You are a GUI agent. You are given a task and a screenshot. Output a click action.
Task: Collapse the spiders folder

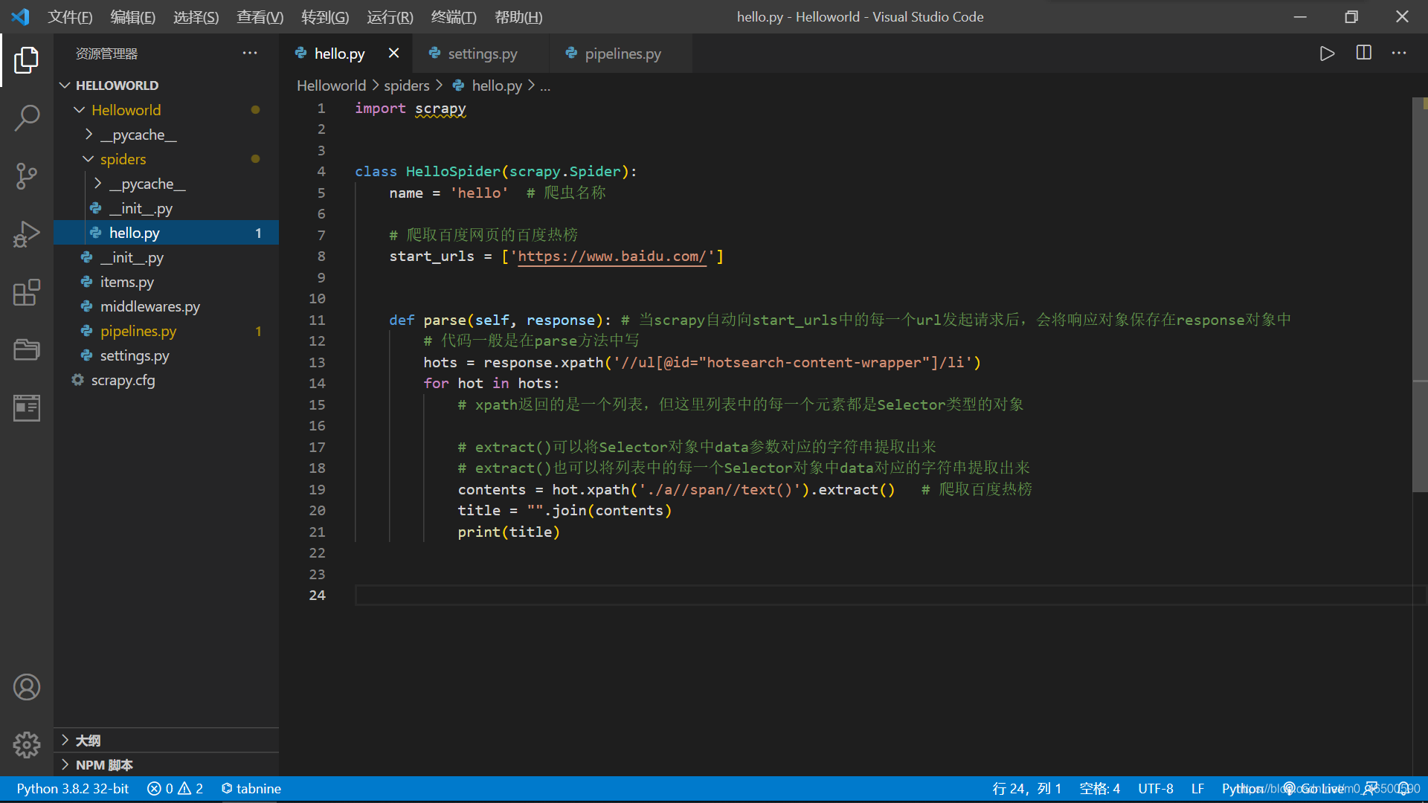[123, 159]
